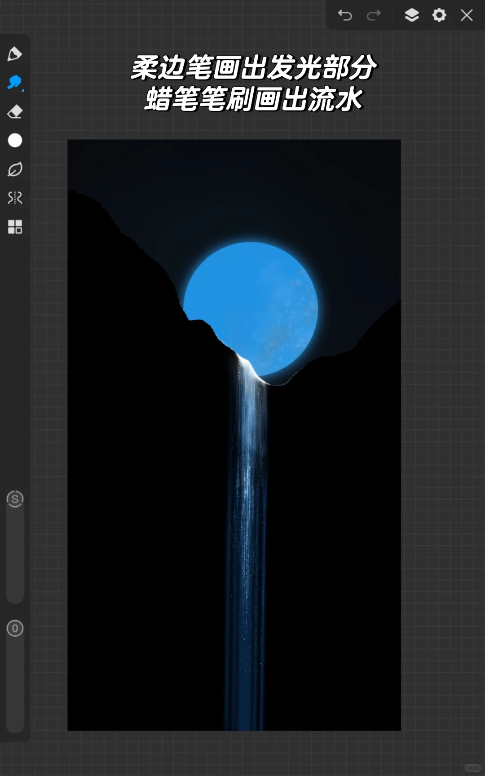Screen dimensions: 485x776
Task: Open the four-square grid panel
Action: [15, 227]
